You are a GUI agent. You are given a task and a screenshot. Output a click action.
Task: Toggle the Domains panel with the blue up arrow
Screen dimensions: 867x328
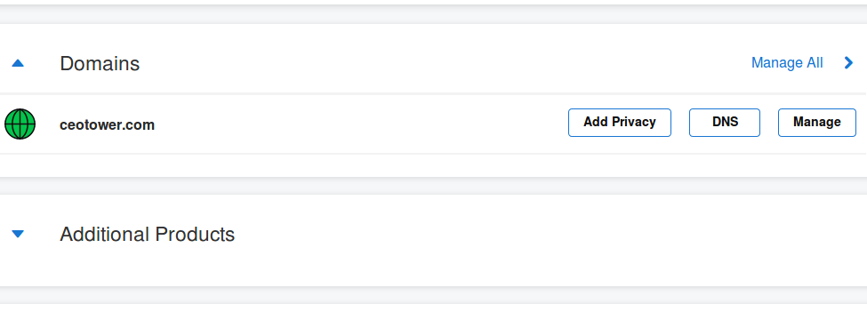pos(18,64)
